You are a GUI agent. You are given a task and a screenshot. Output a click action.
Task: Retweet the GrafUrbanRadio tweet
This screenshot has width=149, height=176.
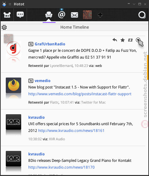tap(130, 40)
